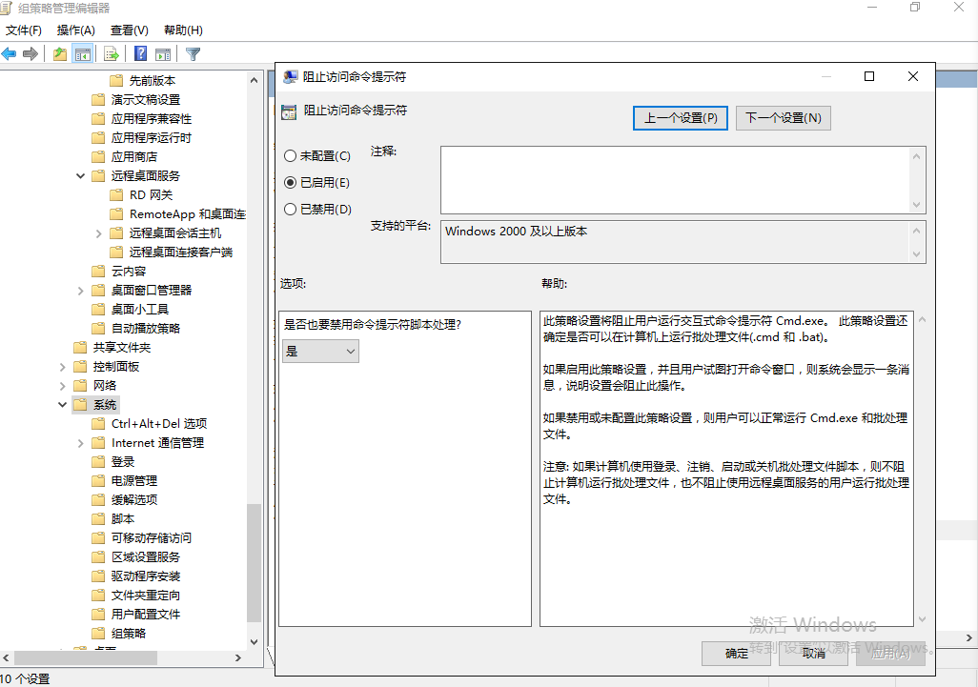Click the 组策略 folder icon
The image size is (978, 687).
[98, 634]
